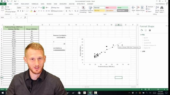Open Size & Properties tab in Format Shape
The height and width of the screenshot is (95, 170).
tap(150, 30)
